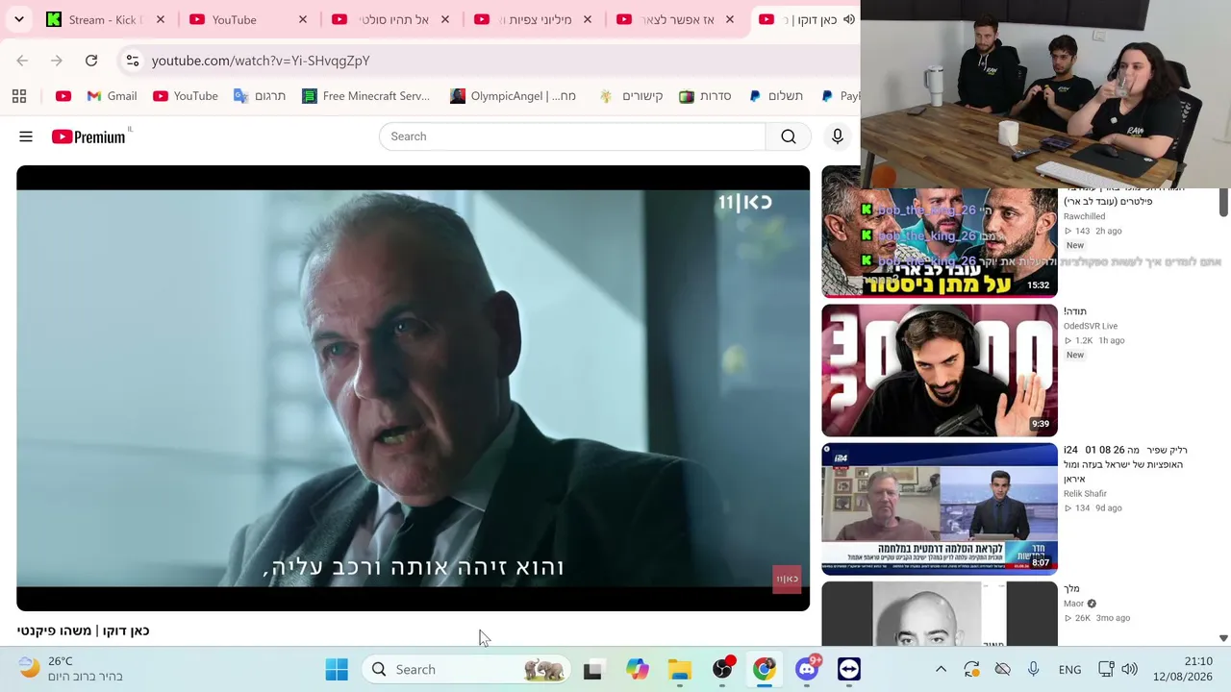This screenshot has width=1231, height=692.
Task: Toggle the microphone icon in system tray
Action: (1033, 669)
